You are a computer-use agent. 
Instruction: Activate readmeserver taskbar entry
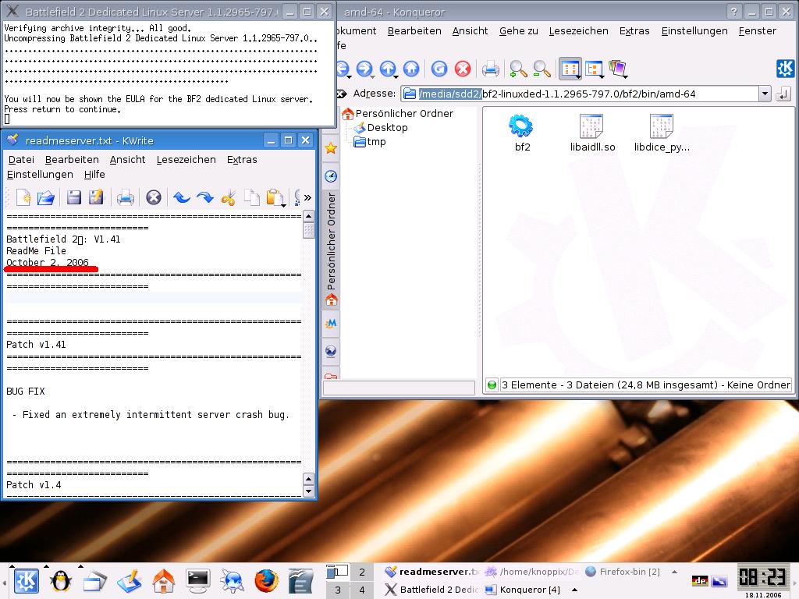(x=431, y=572)
